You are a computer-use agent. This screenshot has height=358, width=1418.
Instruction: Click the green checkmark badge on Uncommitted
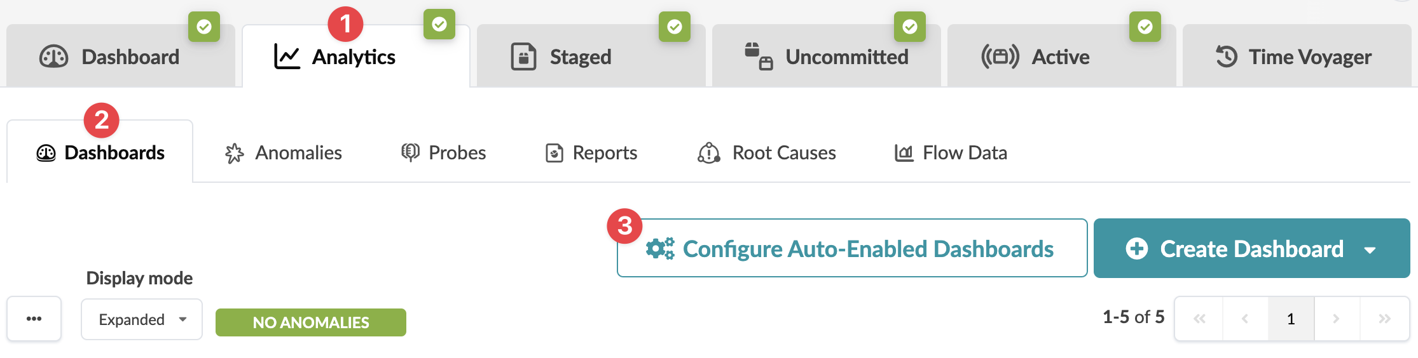click(x=910, y=27)
